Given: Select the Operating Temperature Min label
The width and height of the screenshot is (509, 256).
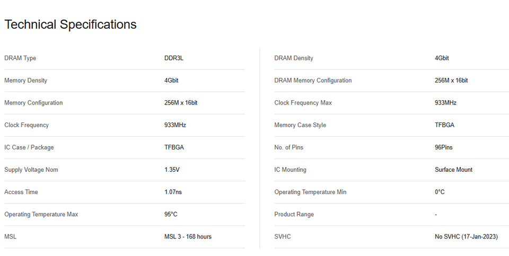Looking at the screenshot, I should click(x=310, y=192).
